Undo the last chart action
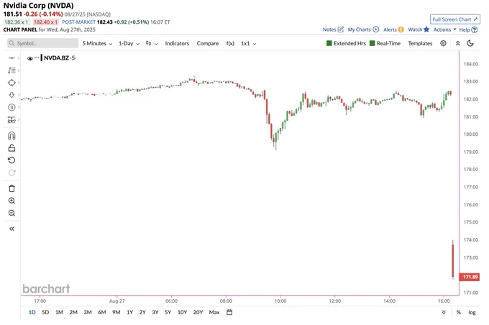The width and height of the screenshot is (489, 325). point(12,160)
